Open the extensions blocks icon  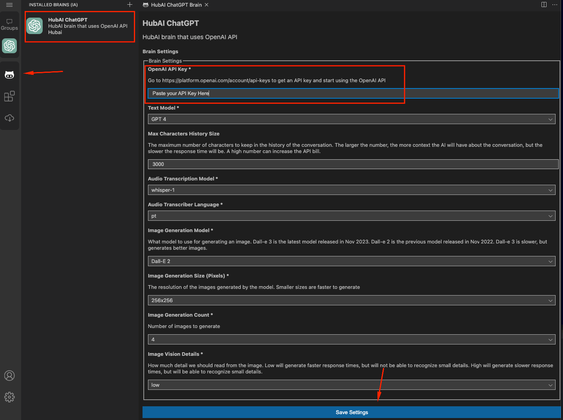click(x=9, y=96)
